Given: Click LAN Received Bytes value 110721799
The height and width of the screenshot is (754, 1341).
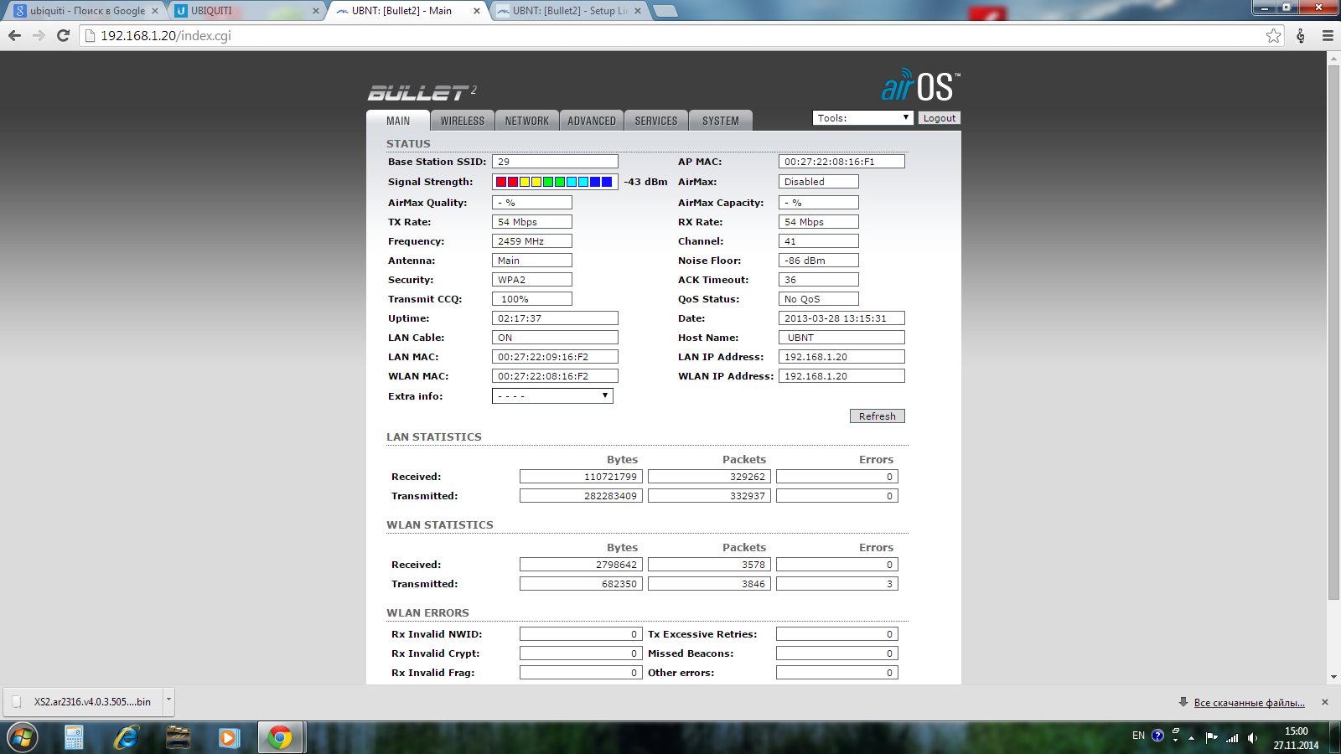Looking at the screenshot, I should coord(581,477).
